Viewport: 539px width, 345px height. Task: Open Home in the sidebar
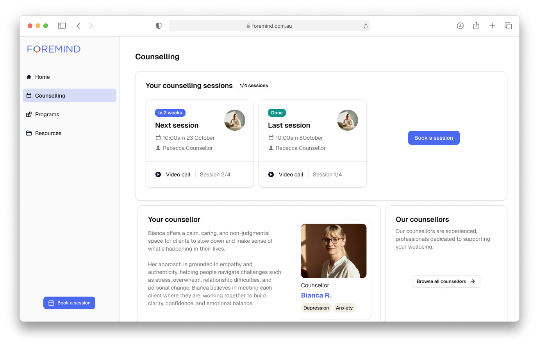pyautogui.click(x=70, y=77)
